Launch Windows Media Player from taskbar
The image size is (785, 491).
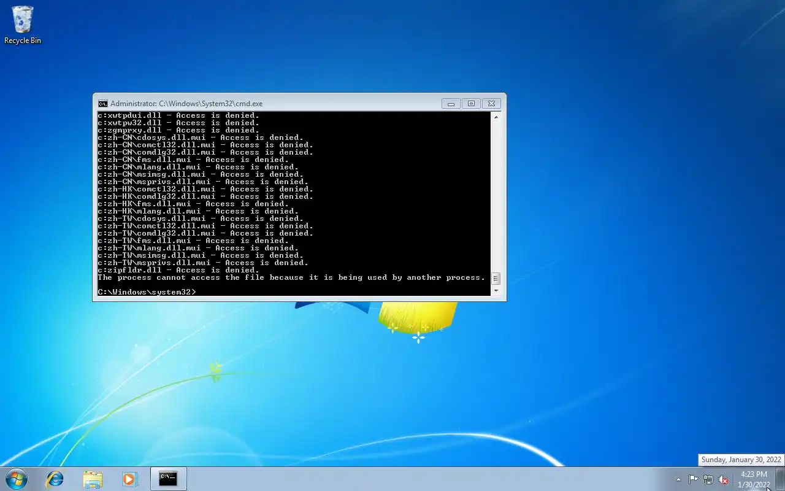click(x=129, y=479)
